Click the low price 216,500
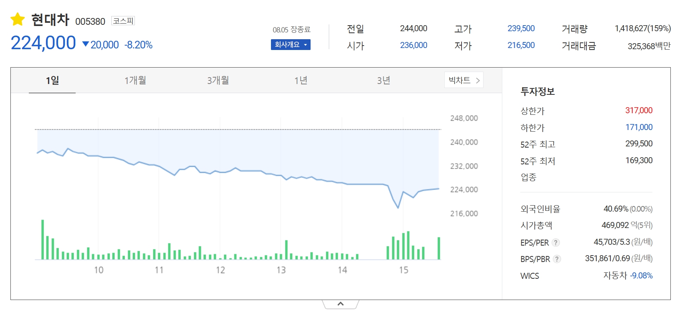Image resolution: width=684 pixels, height=312 pixels. click(x=521, y=45)
